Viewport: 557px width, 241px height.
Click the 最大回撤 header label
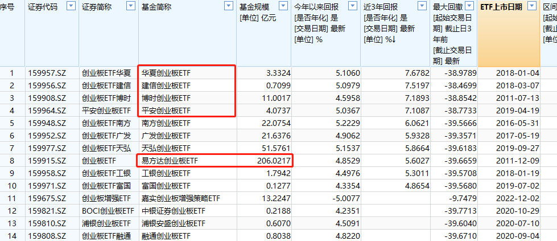(x=447, y=7)
